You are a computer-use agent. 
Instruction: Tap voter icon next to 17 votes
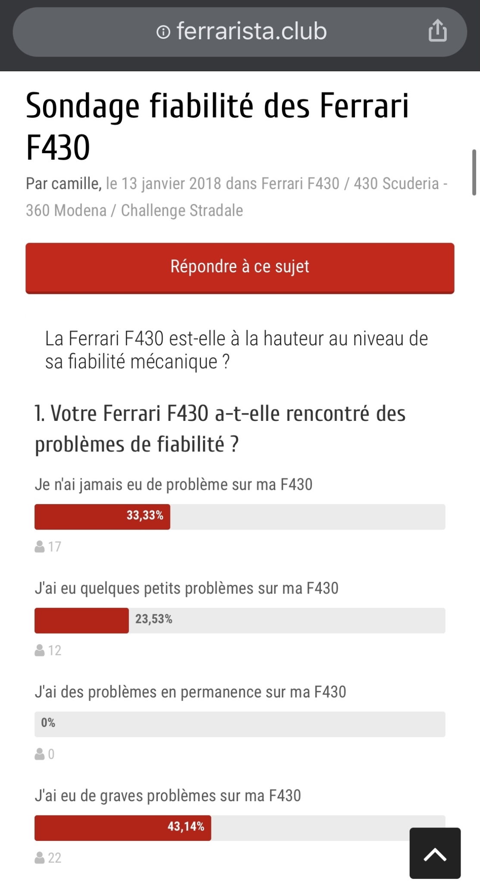pos(40,546)
